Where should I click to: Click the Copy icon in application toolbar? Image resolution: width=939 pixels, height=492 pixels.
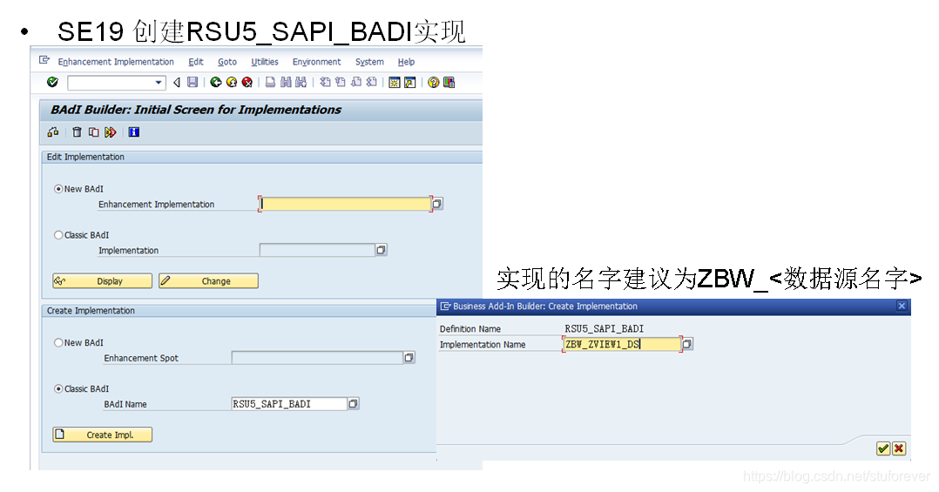(x=93, y=132)
